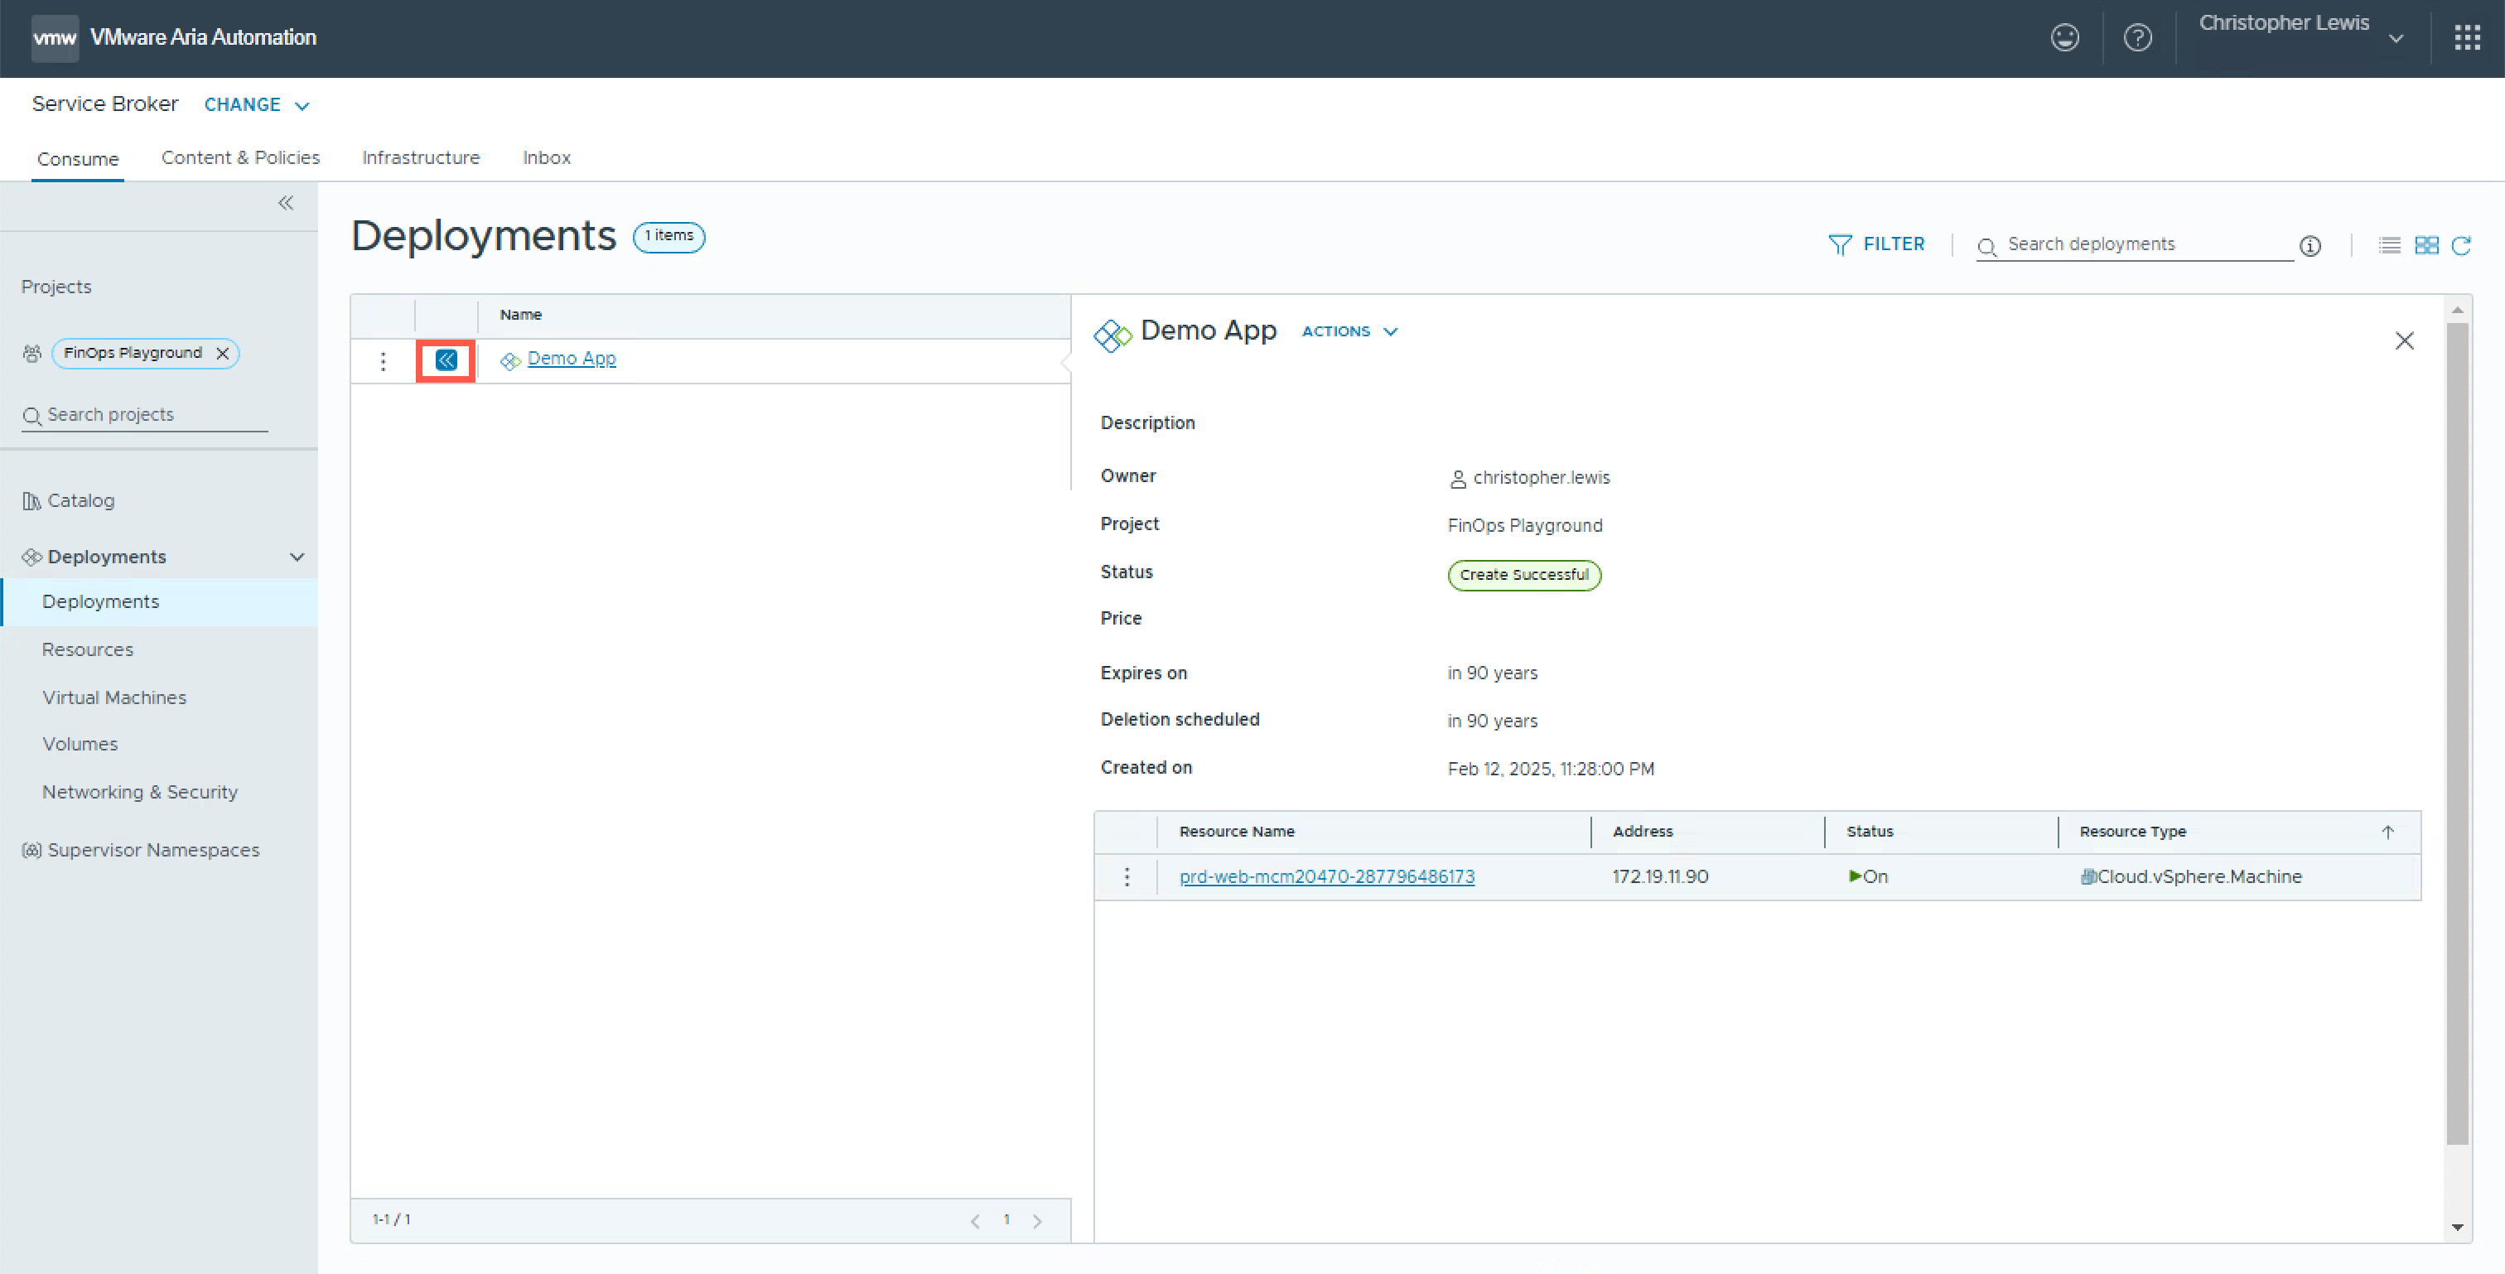Open the prd-web-mcm20470 resource link
The height and width of the screenshot is (1274, 2505).
click(1326, 876)
